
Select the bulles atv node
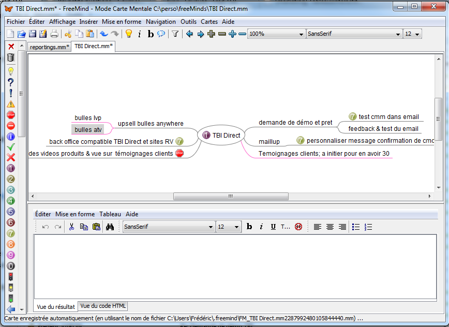coord(88,130)
